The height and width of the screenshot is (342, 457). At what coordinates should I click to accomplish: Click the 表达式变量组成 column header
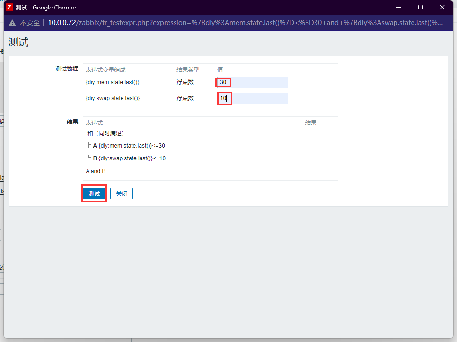pos(105,70)
